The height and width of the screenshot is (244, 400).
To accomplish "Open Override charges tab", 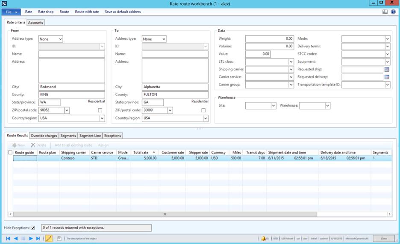I will [44, 136].
